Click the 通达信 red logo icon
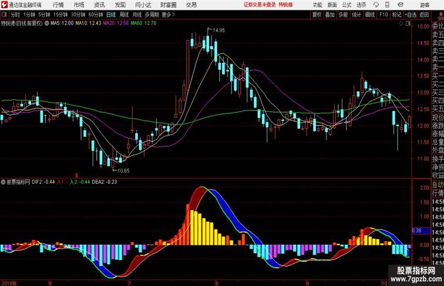The height and width of the screenshot is (286, 444). click(x=4, y=5)
